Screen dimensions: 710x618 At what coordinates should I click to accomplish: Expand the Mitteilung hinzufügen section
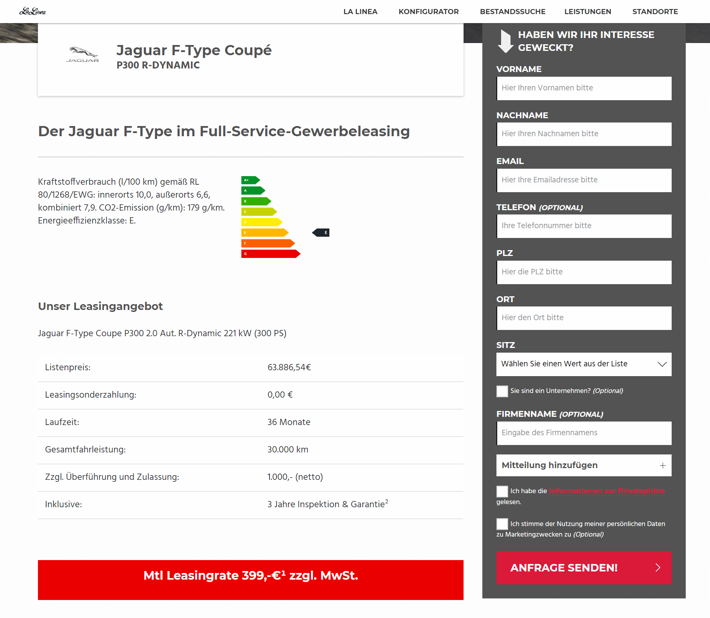tap(584, 465)
